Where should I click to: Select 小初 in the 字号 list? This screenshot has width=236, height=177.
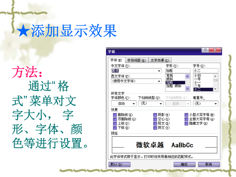pyautogui.click(x=197, y=76)
